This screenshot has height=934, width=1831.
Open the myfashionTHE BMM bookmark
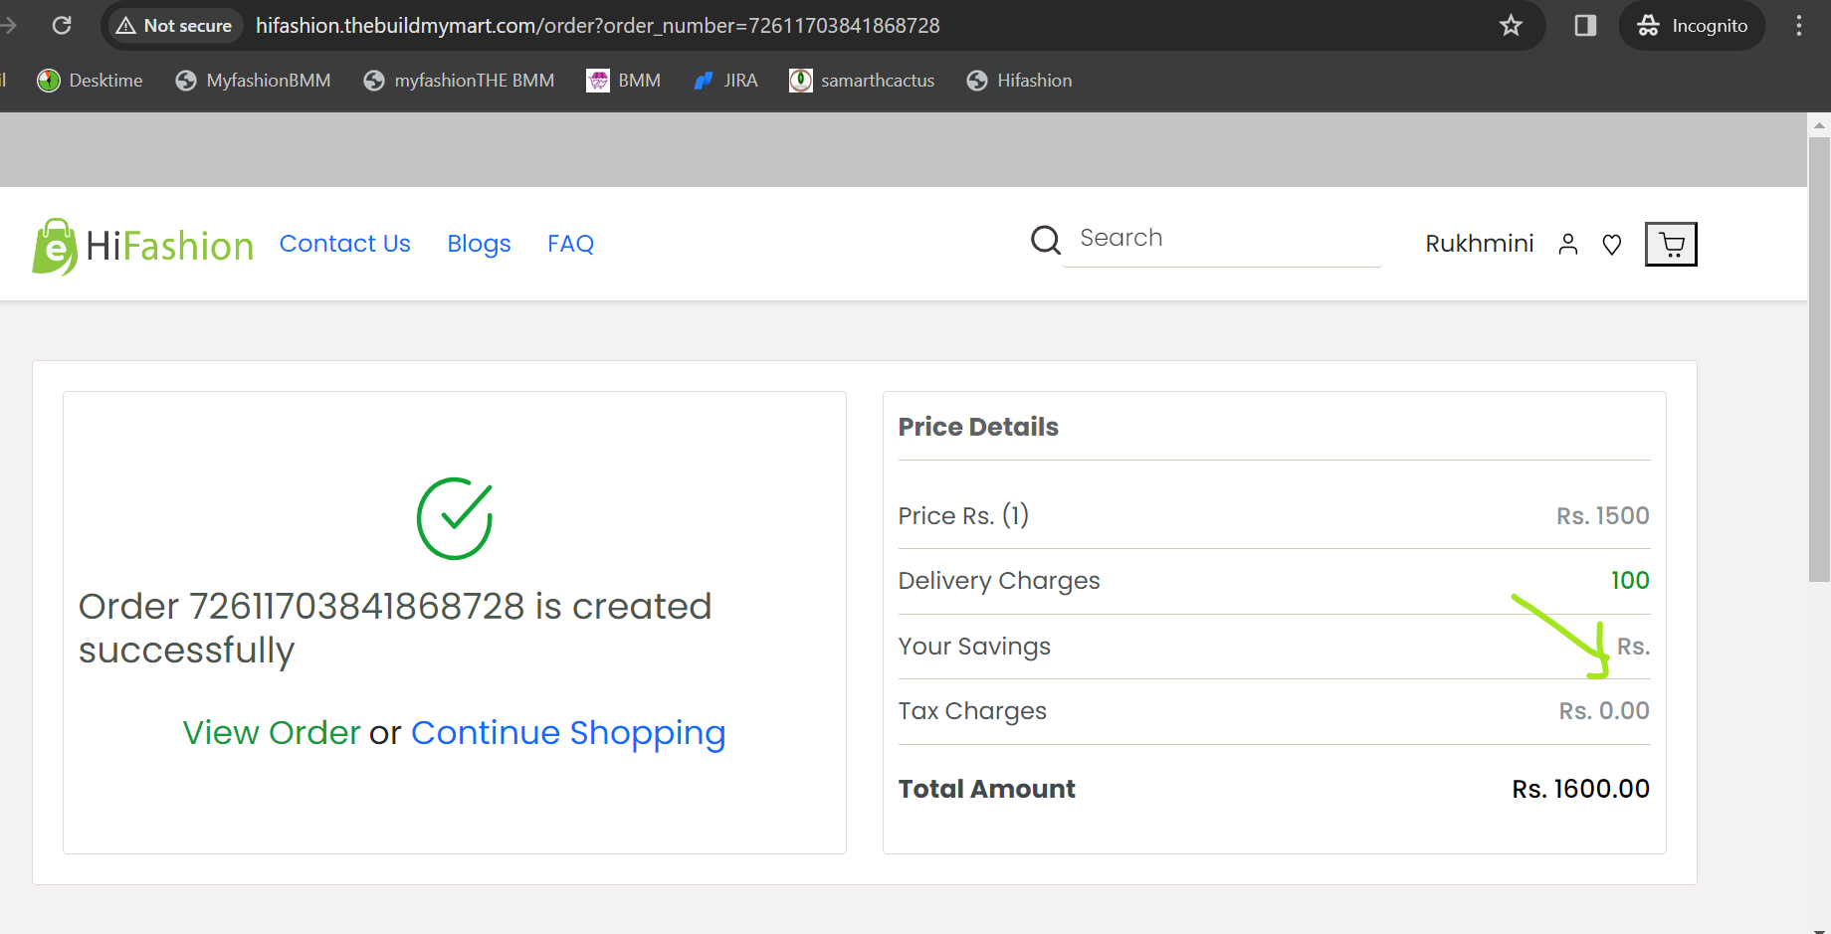tap(460, 81)
